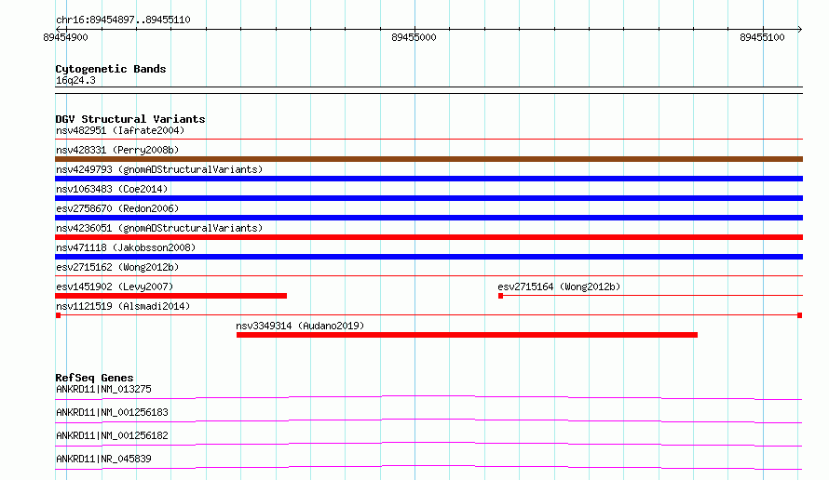Open the ANKRD11|NM_001256182 transcript label
Screen dimensions: 829x480
112,435
